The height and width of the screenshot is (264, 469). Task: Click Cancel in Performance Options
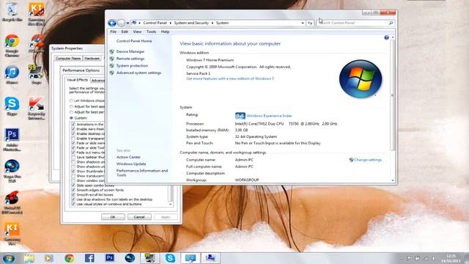[139, 217]
